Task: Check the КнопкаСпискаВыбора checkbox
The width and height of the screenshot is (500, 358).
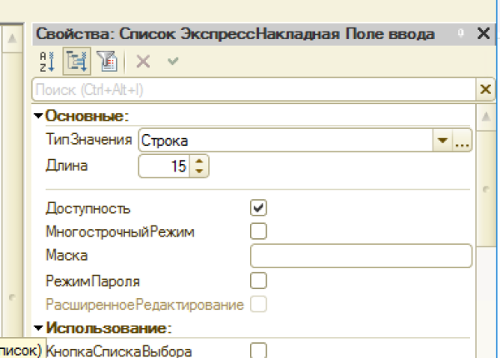Action: point(258,350)
